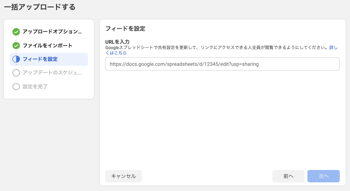Select the アップデートのスケジュール step label
Image resolution: width=350 pixels, height=191 pixels.
(52, 73)
